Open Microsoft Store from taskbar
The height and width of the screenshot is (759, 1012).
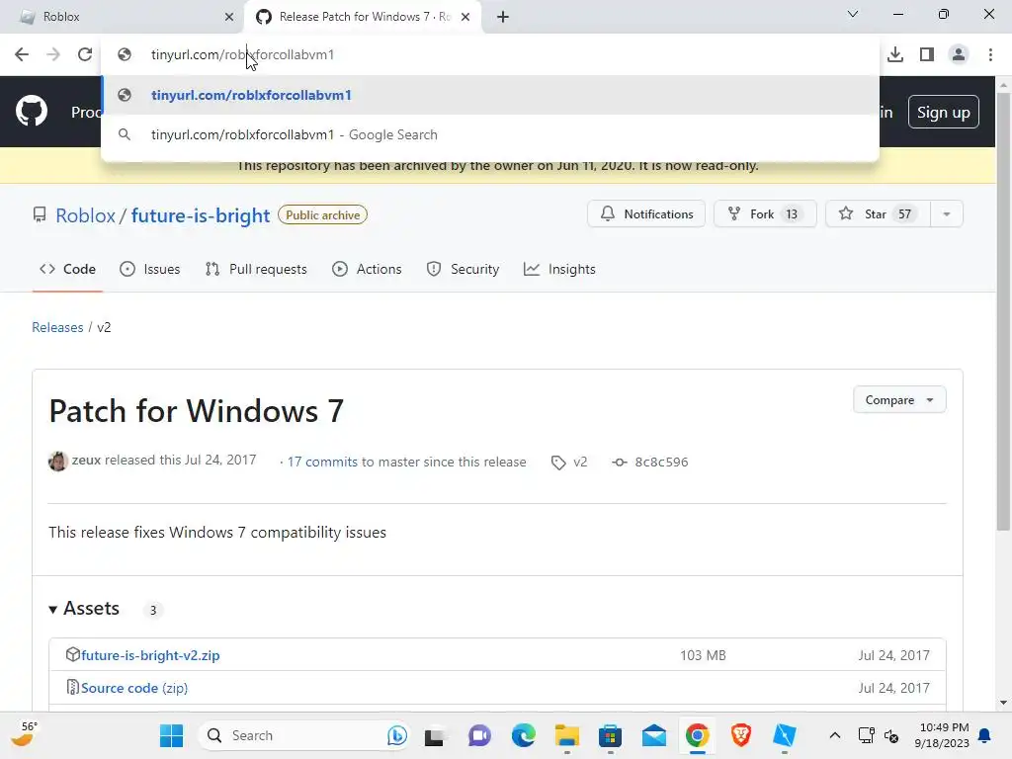tap(610, 735)
